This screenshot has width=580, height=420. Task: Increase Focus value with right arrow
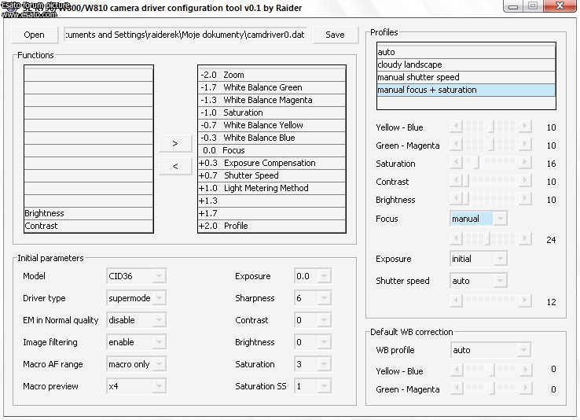(x=525, y=239)
